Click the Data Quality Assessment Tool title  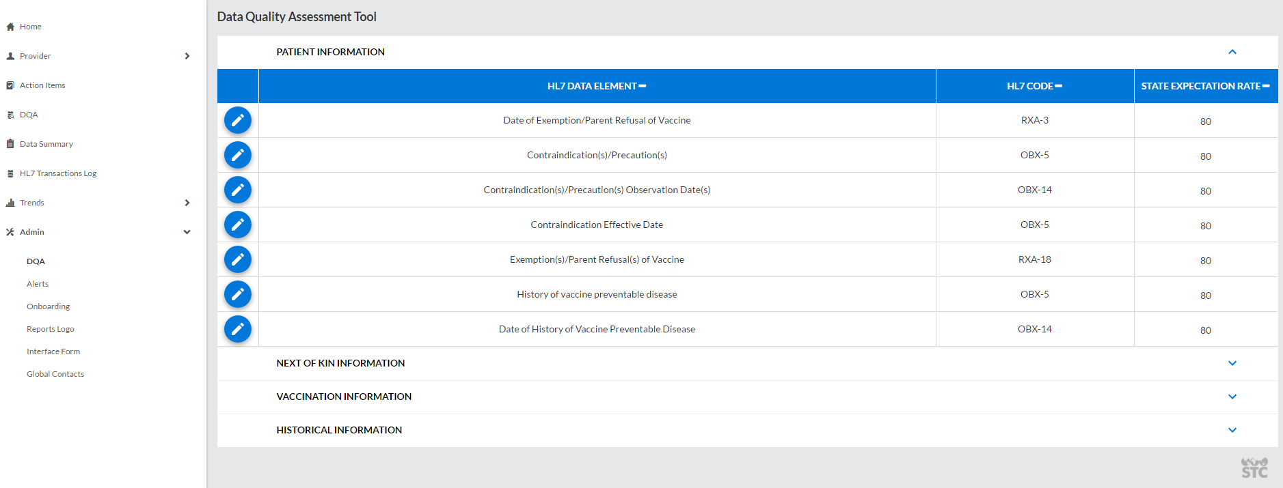click(x=297, y=17)
